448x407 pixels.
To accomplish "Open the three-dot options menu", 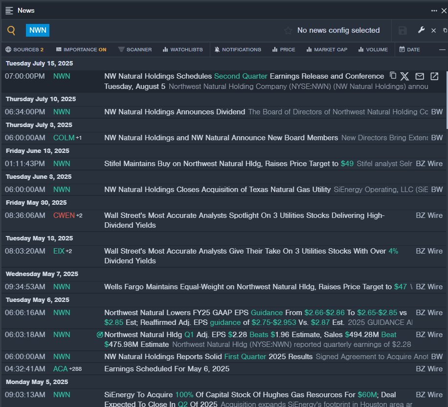I will [x=434, y=11].
